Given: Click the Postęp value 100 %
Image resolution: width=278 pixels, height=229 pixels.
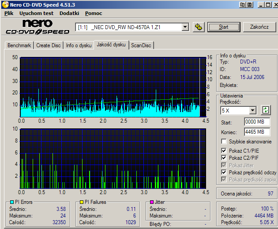Looking at the screenshot, I should tap(267, 209).
